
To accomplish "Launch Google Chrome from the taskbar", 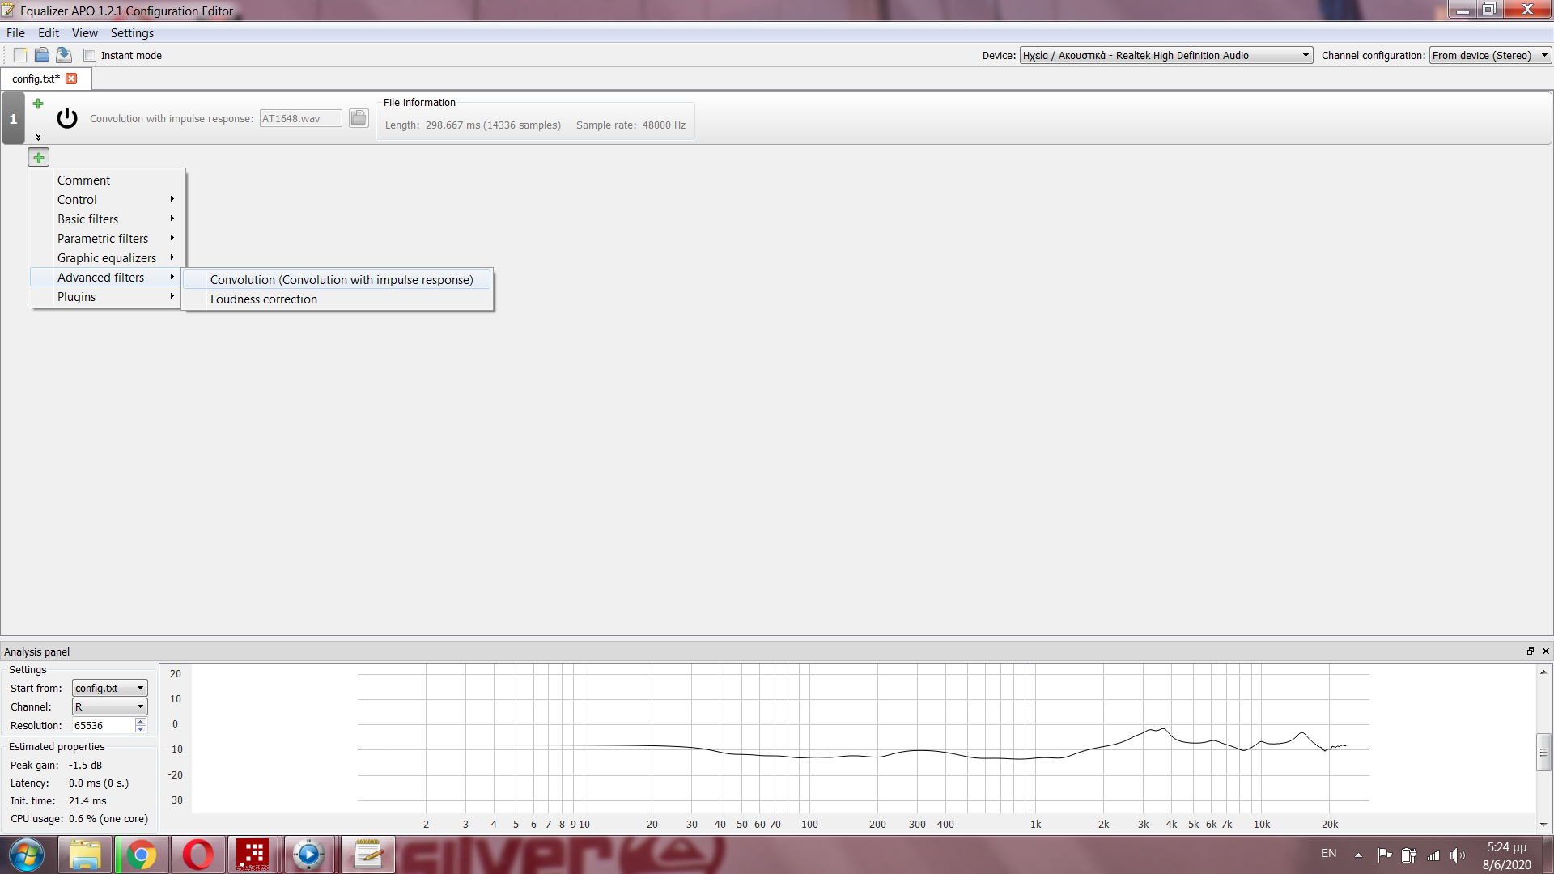I will click(142, 855).
